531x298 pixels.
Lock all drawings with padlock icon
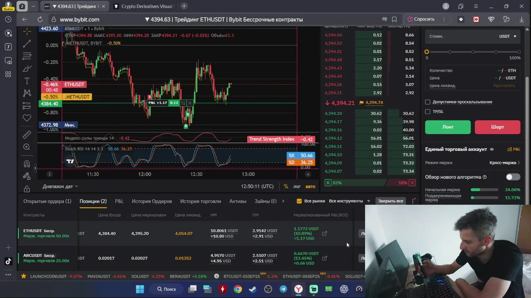pos(27,189)
